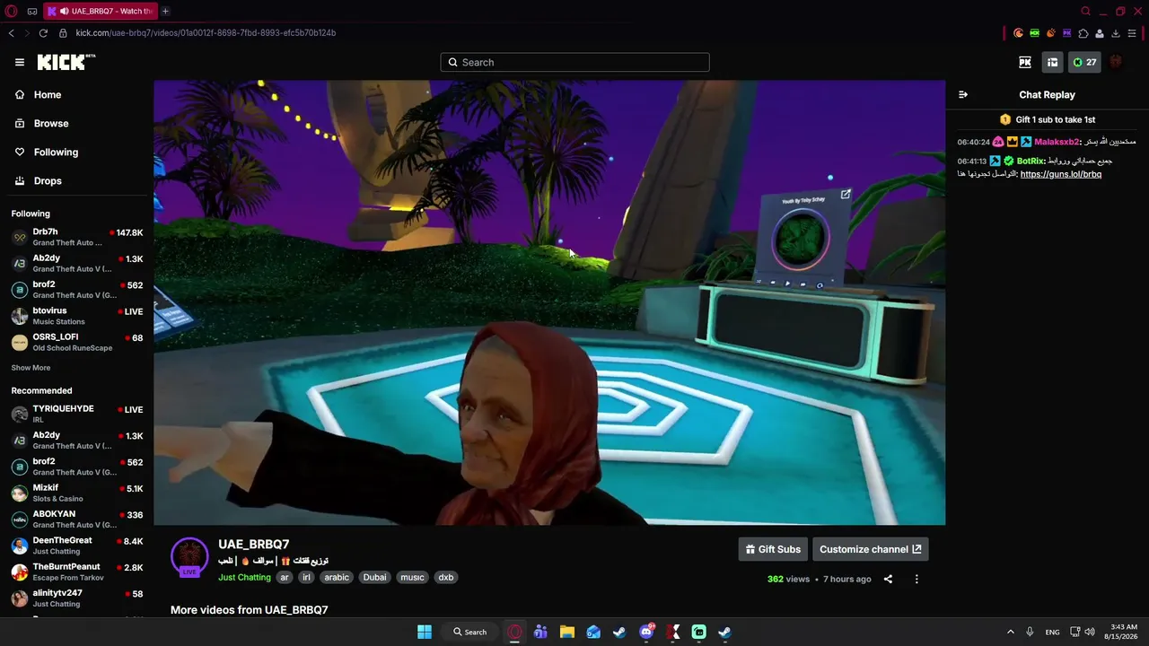Collapse the Chat Replay panel
The image size is (1149, 646).
coord(963,94)
